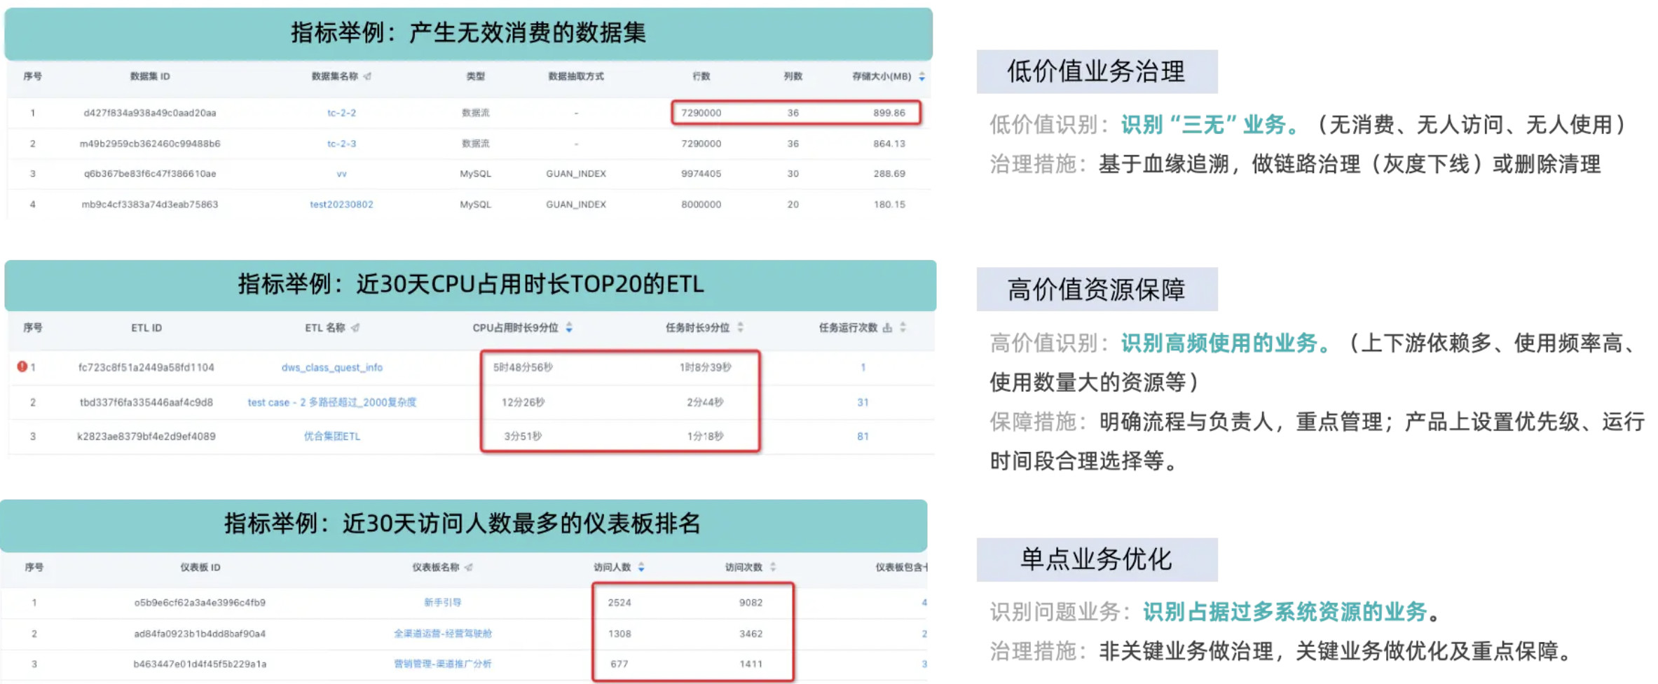Click the filter icon beside ETL 名称
Image resolution: width=1658 pixels, height=684 pixels.
coord(355,328)
